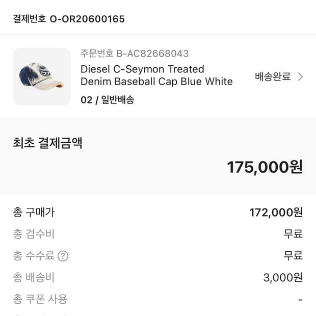Click the 결제번호 O-OR20600165 header
This screenshot has height=316, width=316.
(69, 19)
